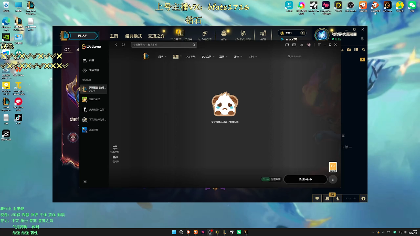Select League of Legends in WeGame game list
The image size is (420, 236).
94,89
